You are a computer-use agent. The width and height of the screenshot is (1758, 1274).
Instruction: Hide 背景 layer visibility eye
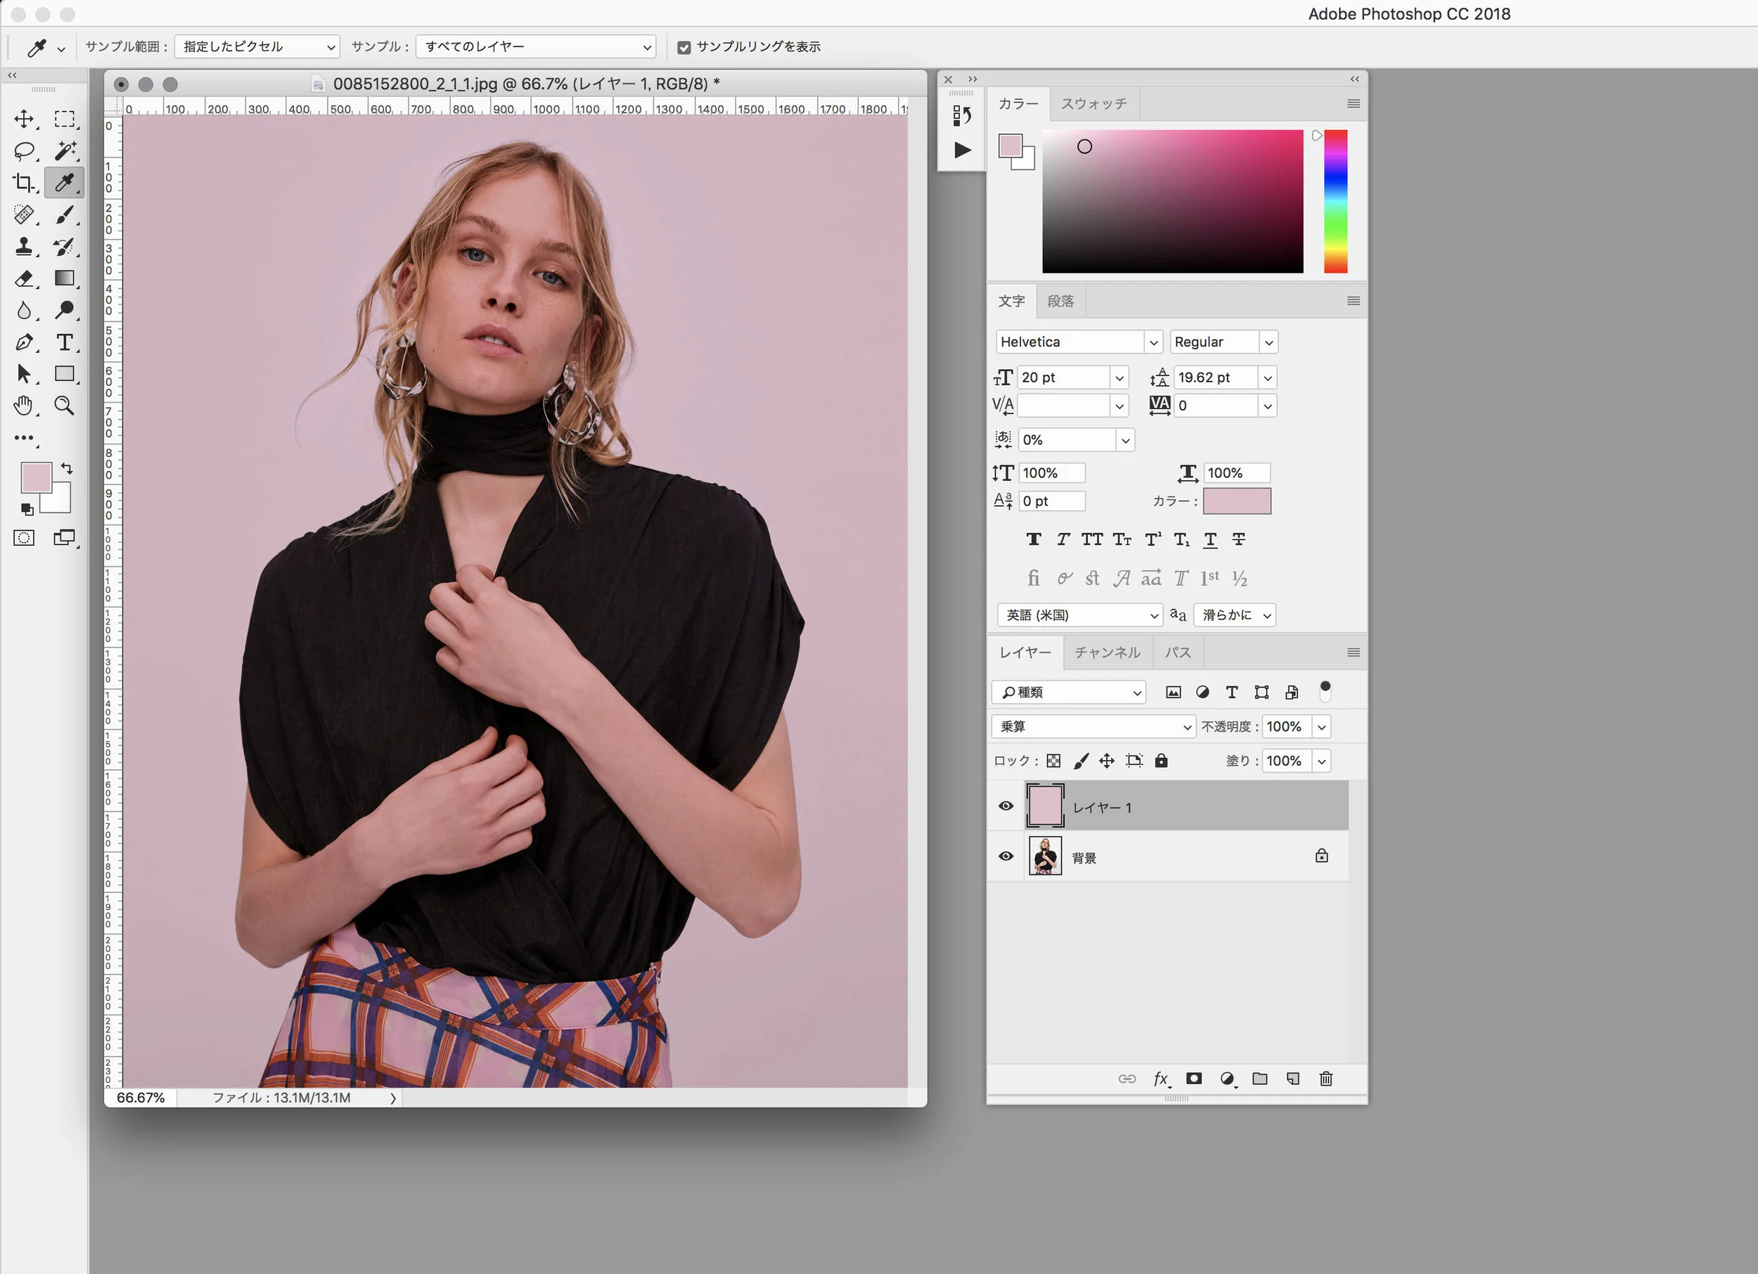pos(1006,856)
